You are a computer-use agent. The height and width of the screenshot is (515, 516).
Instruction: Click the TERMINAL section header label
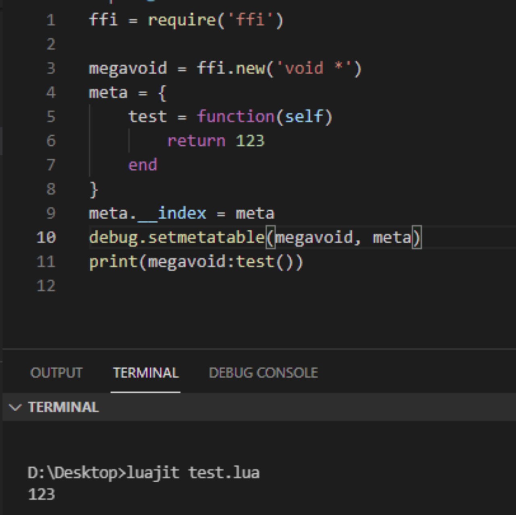point(63,407)
